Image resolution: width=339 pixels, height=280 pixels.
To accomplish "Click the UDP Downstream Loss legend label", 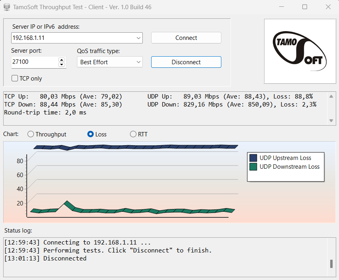I will [290, 167].
